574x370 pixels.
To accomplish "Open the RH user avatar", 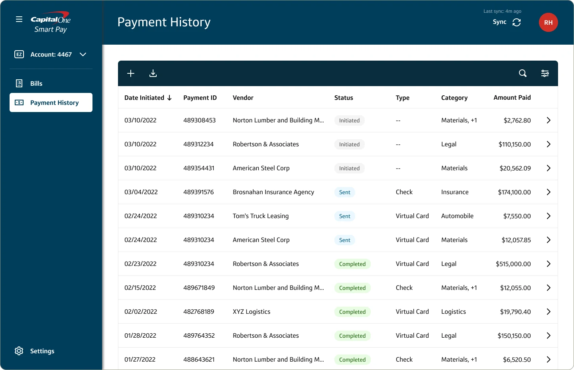I will 548,22.
